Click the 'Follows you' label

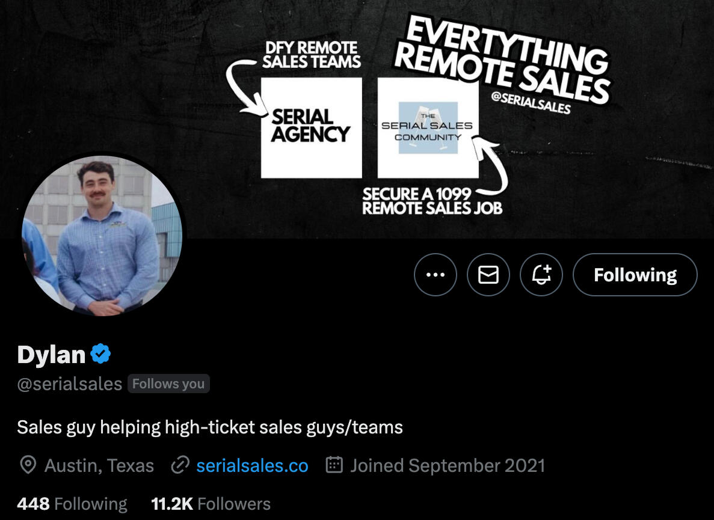[x=168, y=384]
